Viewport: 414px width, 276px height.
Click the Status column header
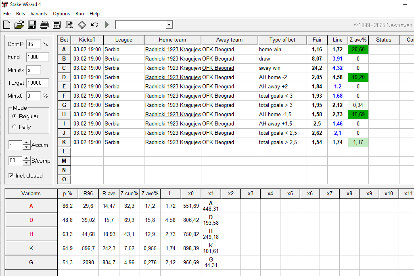[x=384, y=40]
